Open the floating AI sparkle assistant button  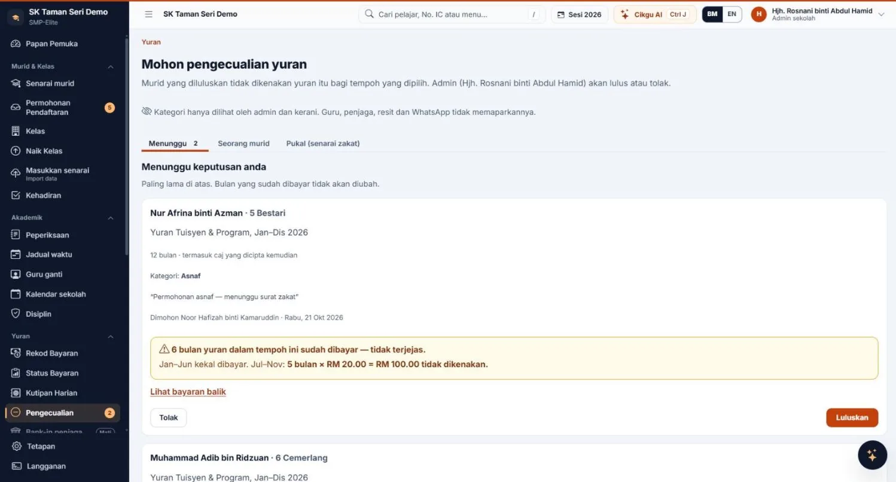[x=872, y=456]
